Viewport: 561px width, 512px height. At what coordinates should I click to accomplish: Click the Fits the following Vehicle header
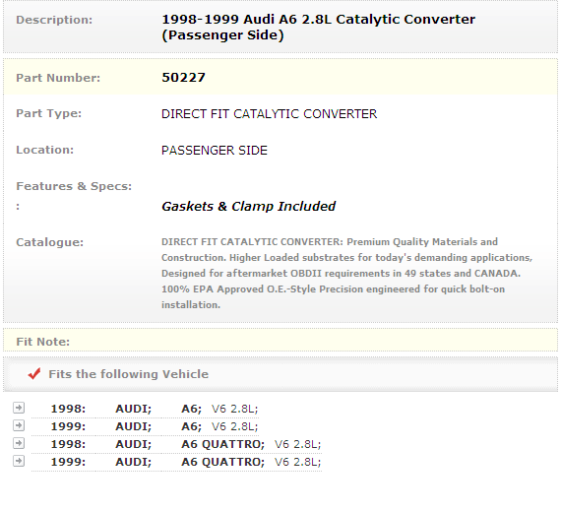[129, 374]
